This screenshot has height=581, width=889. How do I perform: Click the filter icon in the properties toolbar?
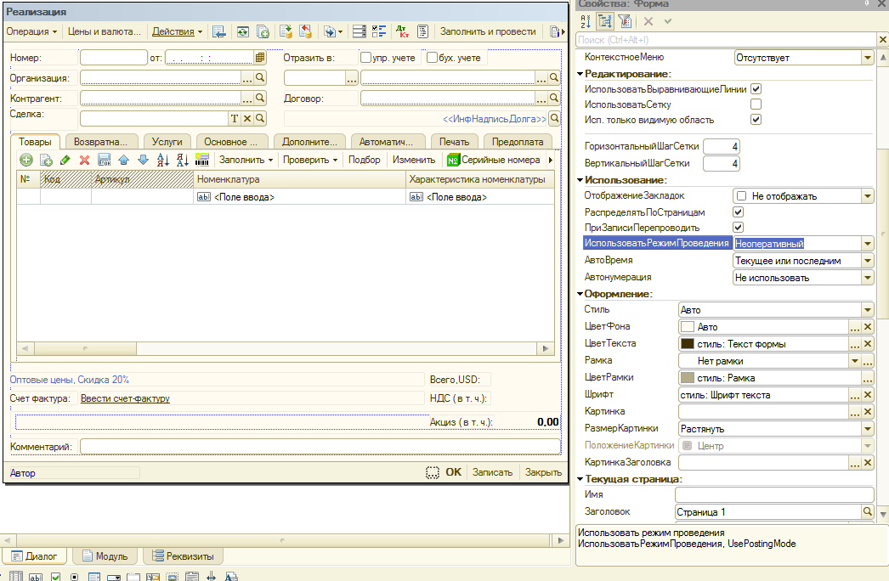pos(625,21)
